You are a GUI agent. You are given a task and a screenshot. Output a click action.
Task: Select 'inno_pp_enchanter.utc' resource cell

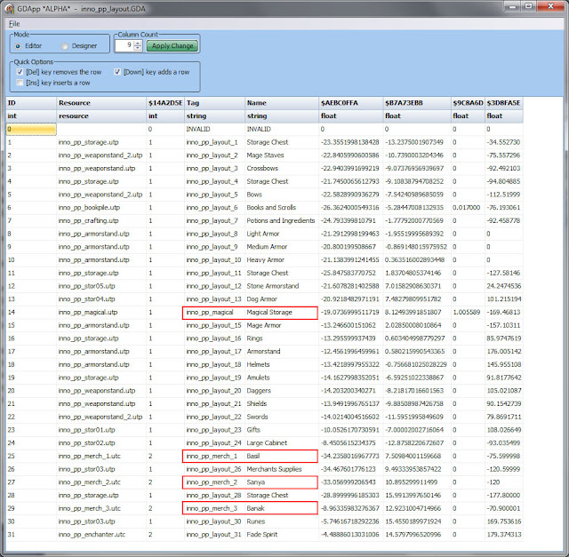pos(101,535)
